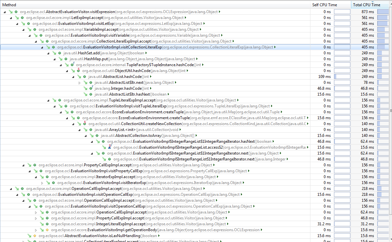The width and height of the screenshot is (392, 242).
Task: Click the green call arrow beside HashSet.add
Action: point(53,53)
